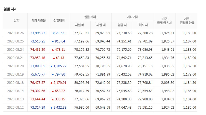206x115 pixels.
Task: Click the exchange rate 1,179.00
Action: 190,74
